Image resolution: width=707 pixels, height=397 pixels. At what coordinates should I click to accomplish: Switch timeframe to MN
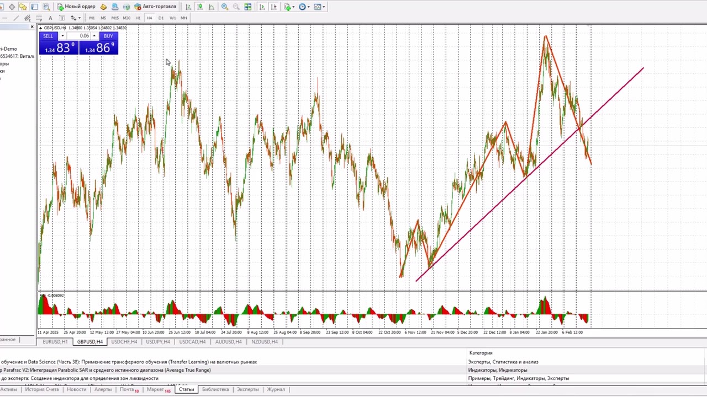pyautogui.click(x=184, y=18)
